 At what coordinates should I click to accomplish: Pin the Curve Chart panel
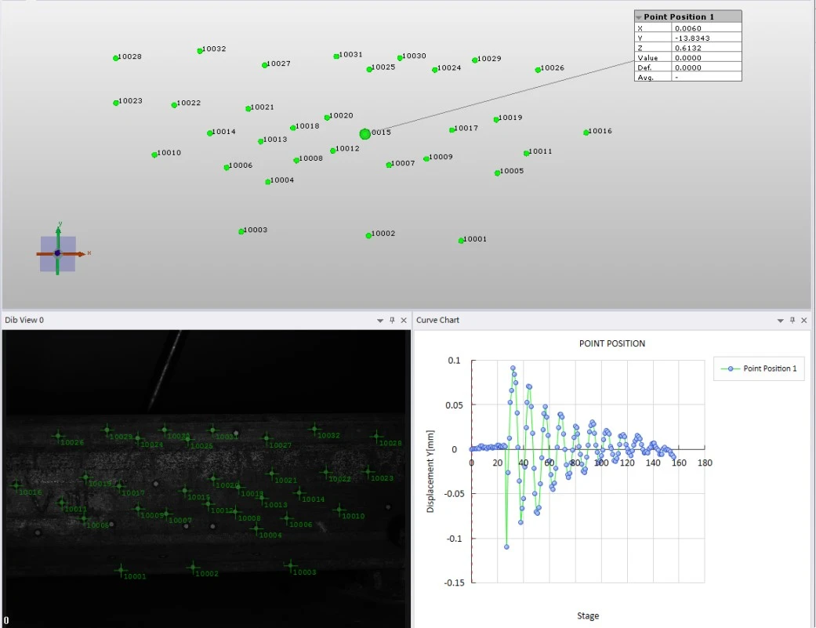(x=792, y=320)
